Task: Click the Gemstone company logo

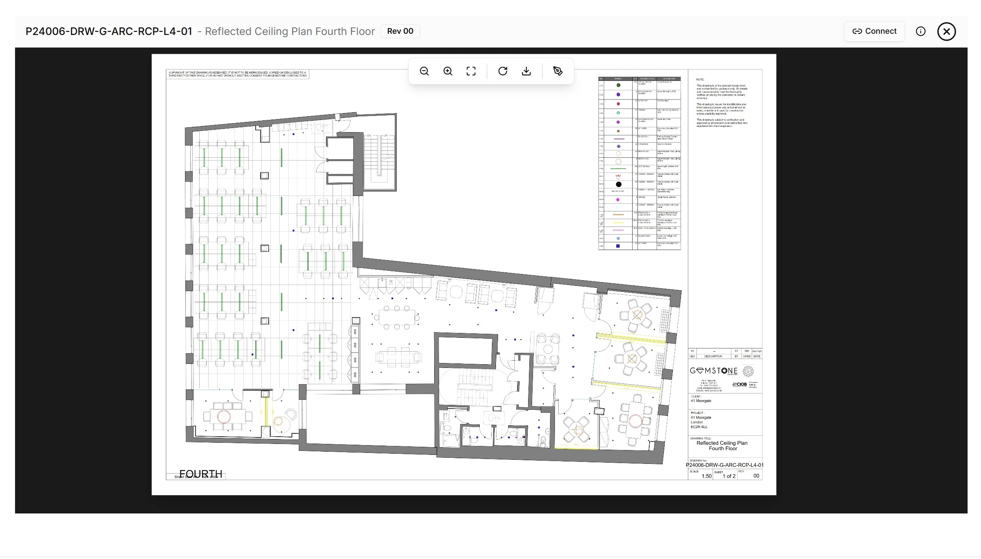Action: 713,371
